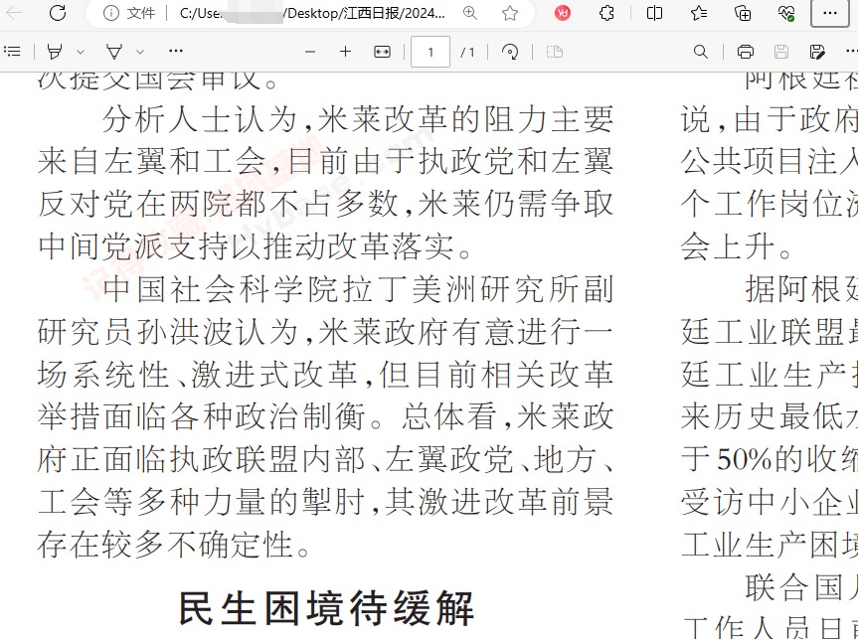Add page to favorites star icon

pos(509,13)
